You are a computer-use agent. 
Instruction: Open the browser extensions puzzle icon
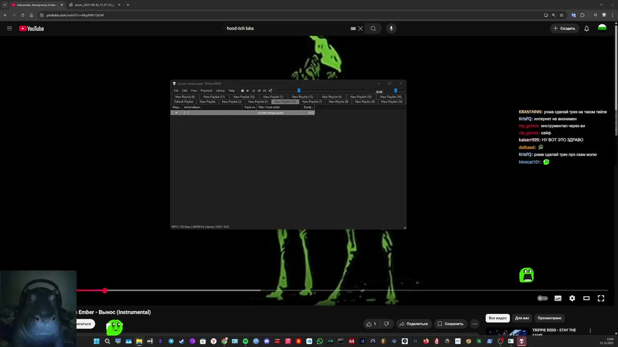(x=582, y=15)
